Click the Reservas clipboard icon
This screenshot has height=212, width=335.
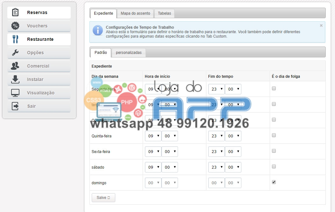(15, 12)
